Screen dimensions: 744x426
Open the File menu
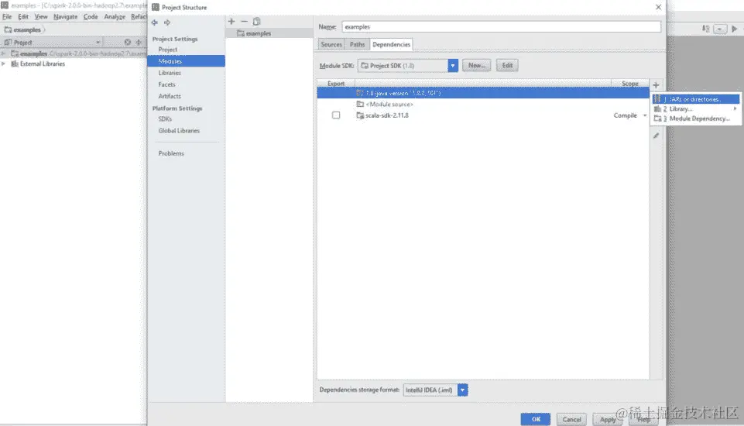click(x=7, y=16)
